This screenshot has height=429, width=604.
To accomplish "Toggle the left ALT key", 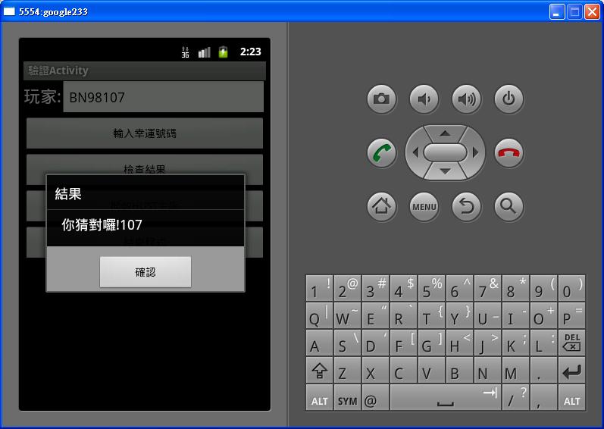I will [x=319, y=399].
